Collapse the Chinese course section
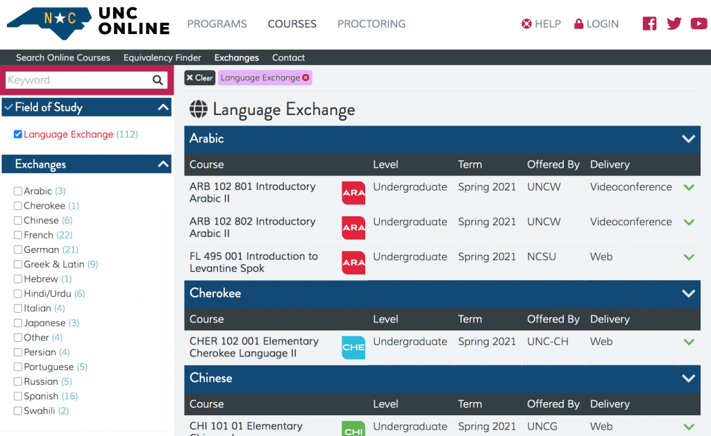The image size is (711, 436). point(688,378)
